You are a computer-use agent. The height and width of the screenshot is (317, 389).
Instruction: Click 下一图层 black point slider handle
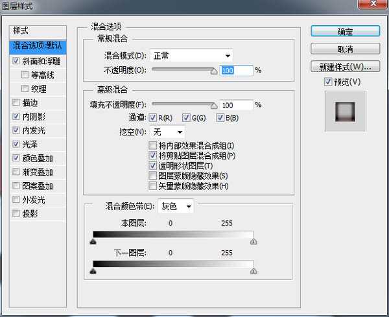[93, 271]
